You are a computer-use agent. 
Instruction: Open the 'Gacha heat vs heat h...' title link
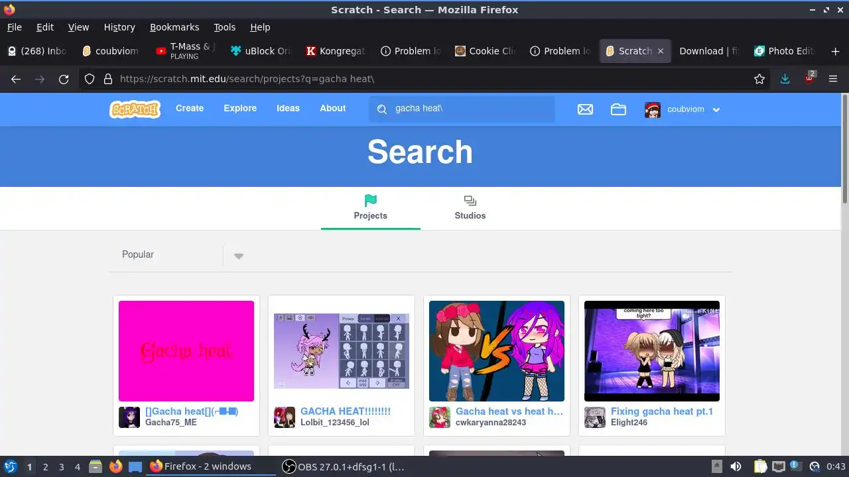[509, 411]
